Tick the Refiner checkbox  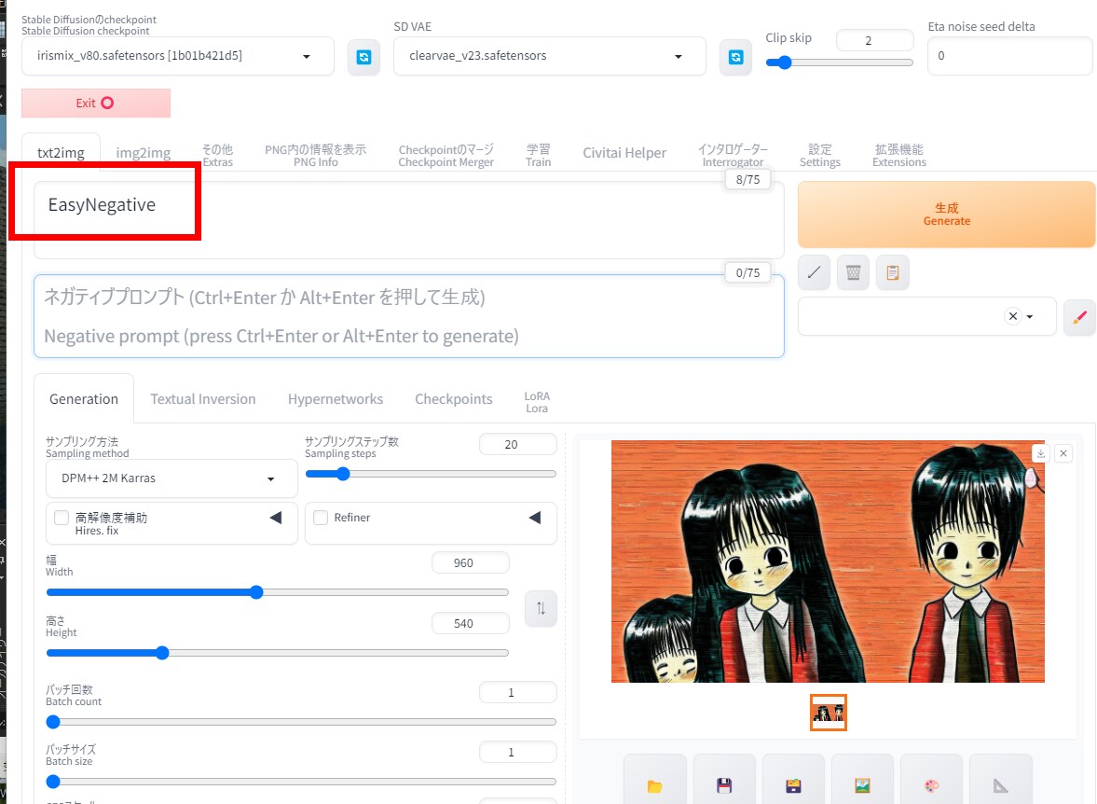point(321,518)
